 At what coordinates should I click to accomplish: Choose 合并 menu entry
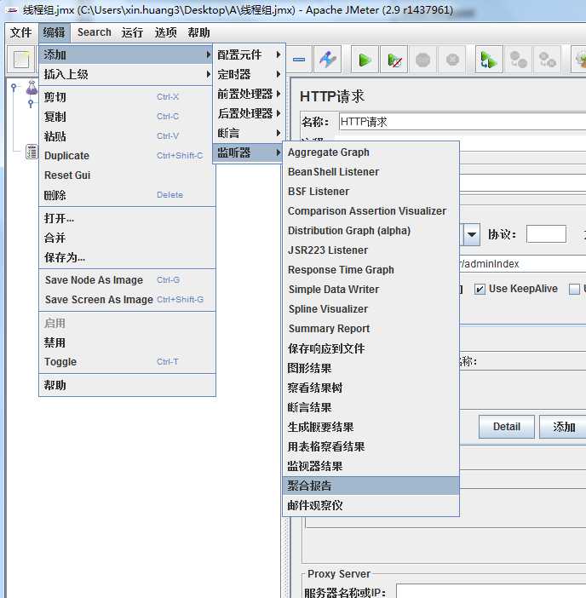128,238
